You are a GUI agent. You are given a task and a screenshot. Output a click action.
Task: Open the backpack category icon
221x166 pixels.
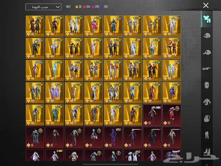(x=207, y=118)
